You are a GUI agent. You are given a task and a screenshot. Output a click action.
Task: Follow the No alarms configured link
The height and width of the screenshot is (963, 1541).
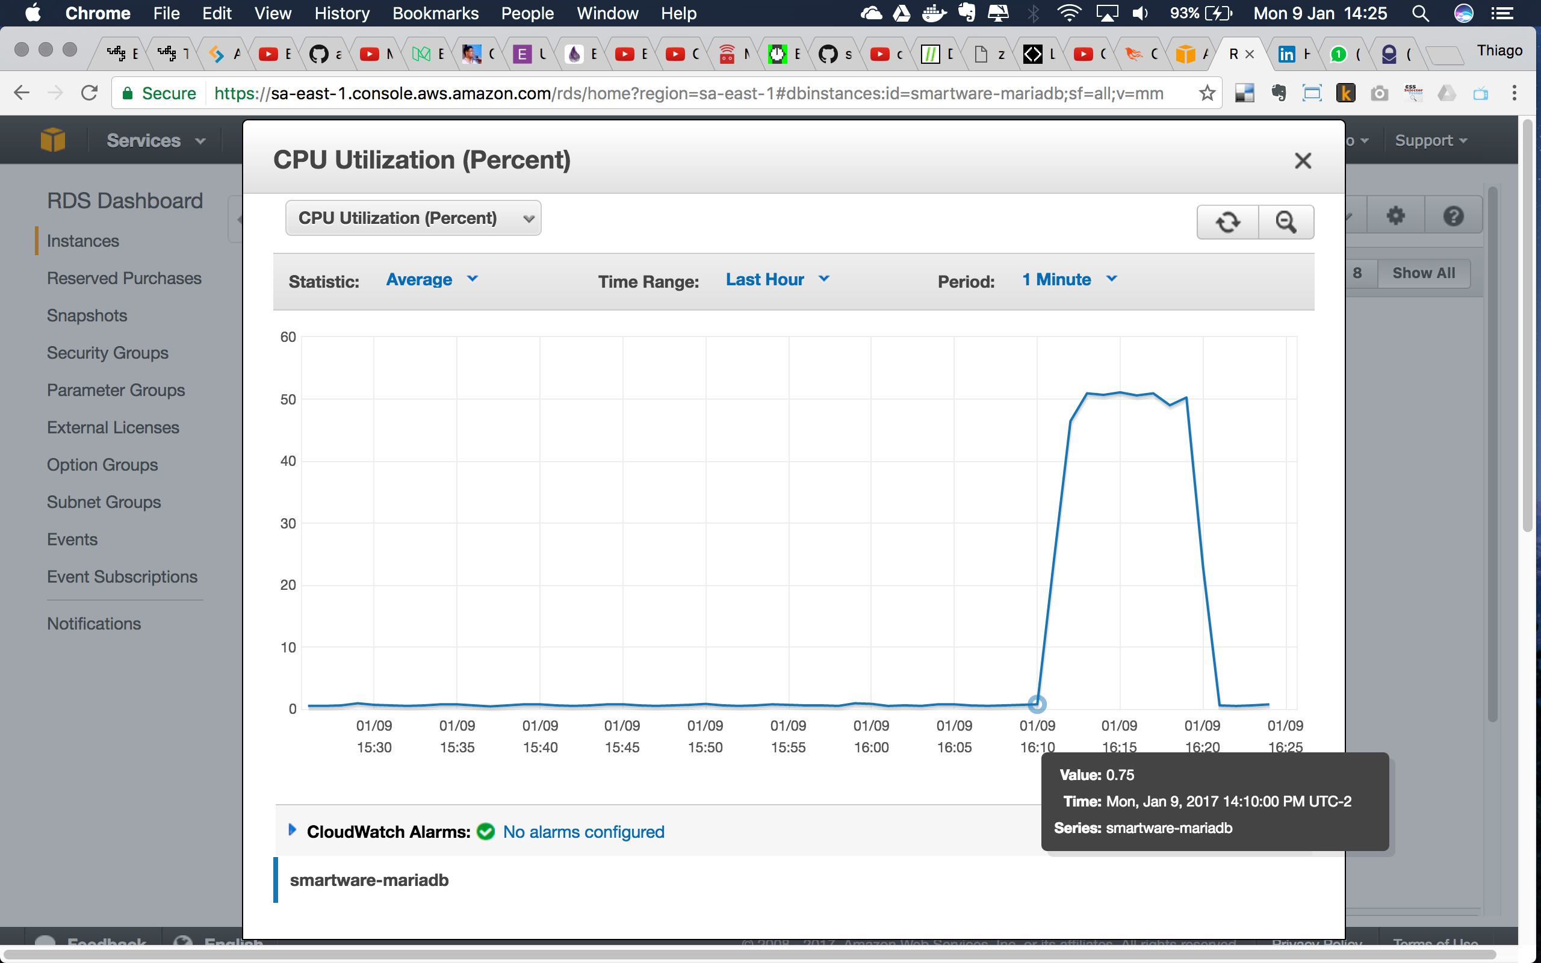(x=583, y=832)
